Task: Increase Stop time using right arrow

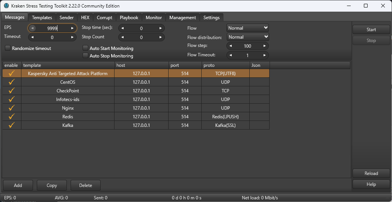Action: (x=160, y=28)
